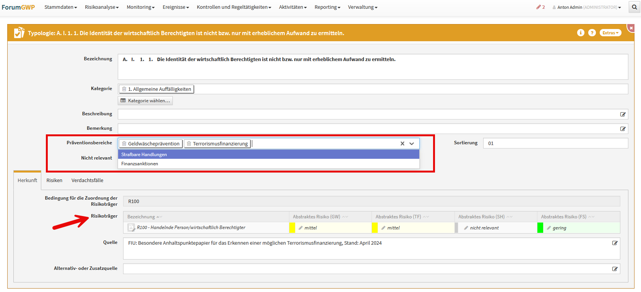The width and height of the screenshot is (641, 292).
Task: Click yellow swatch of Abstraktes Risiko (GW)
Action: 292,228
